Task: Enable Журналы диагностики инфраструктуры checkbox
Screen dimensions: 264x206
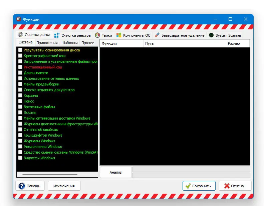Action: point(20,124)
